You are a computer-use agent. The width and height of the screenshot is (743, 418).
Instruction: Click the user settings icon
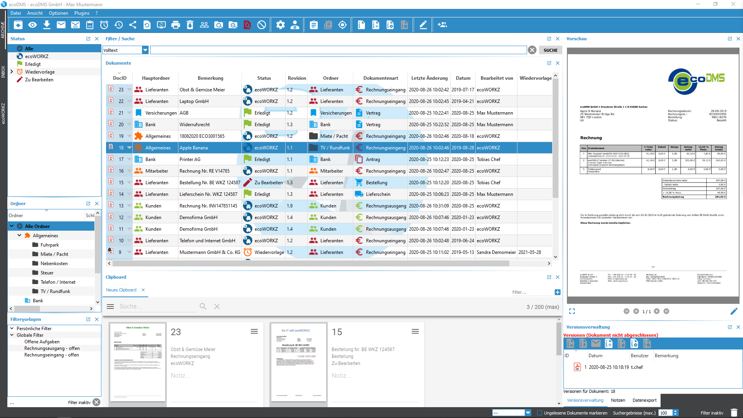pos(295,25)
